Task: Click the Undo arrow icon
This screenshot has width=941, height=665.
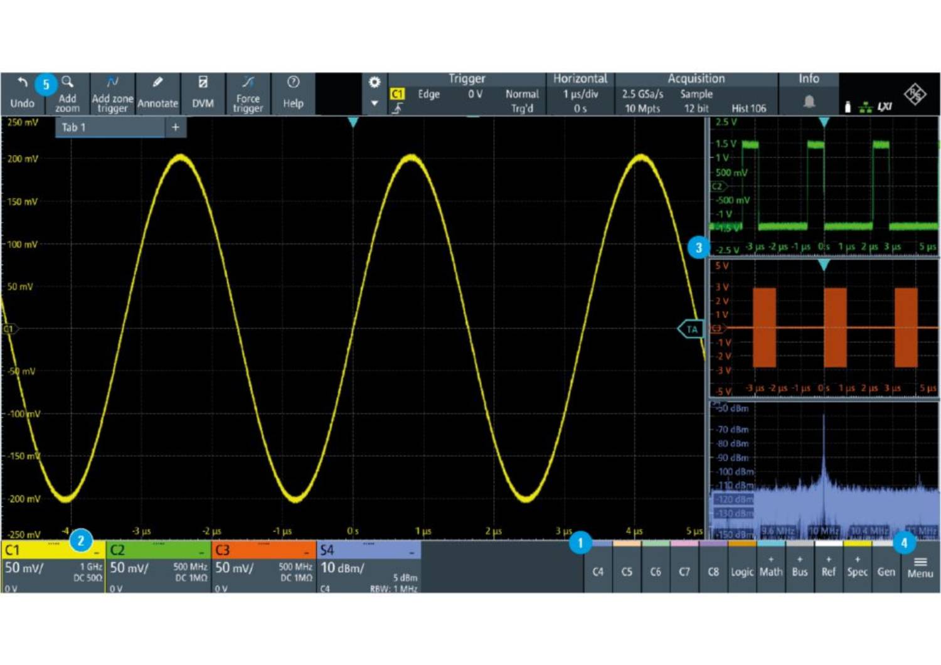Action: click(x=23, y=83)
